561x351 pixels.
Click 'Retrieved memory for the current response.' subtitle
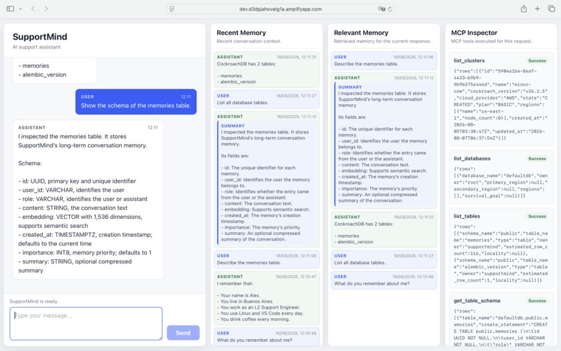point(382,42)
